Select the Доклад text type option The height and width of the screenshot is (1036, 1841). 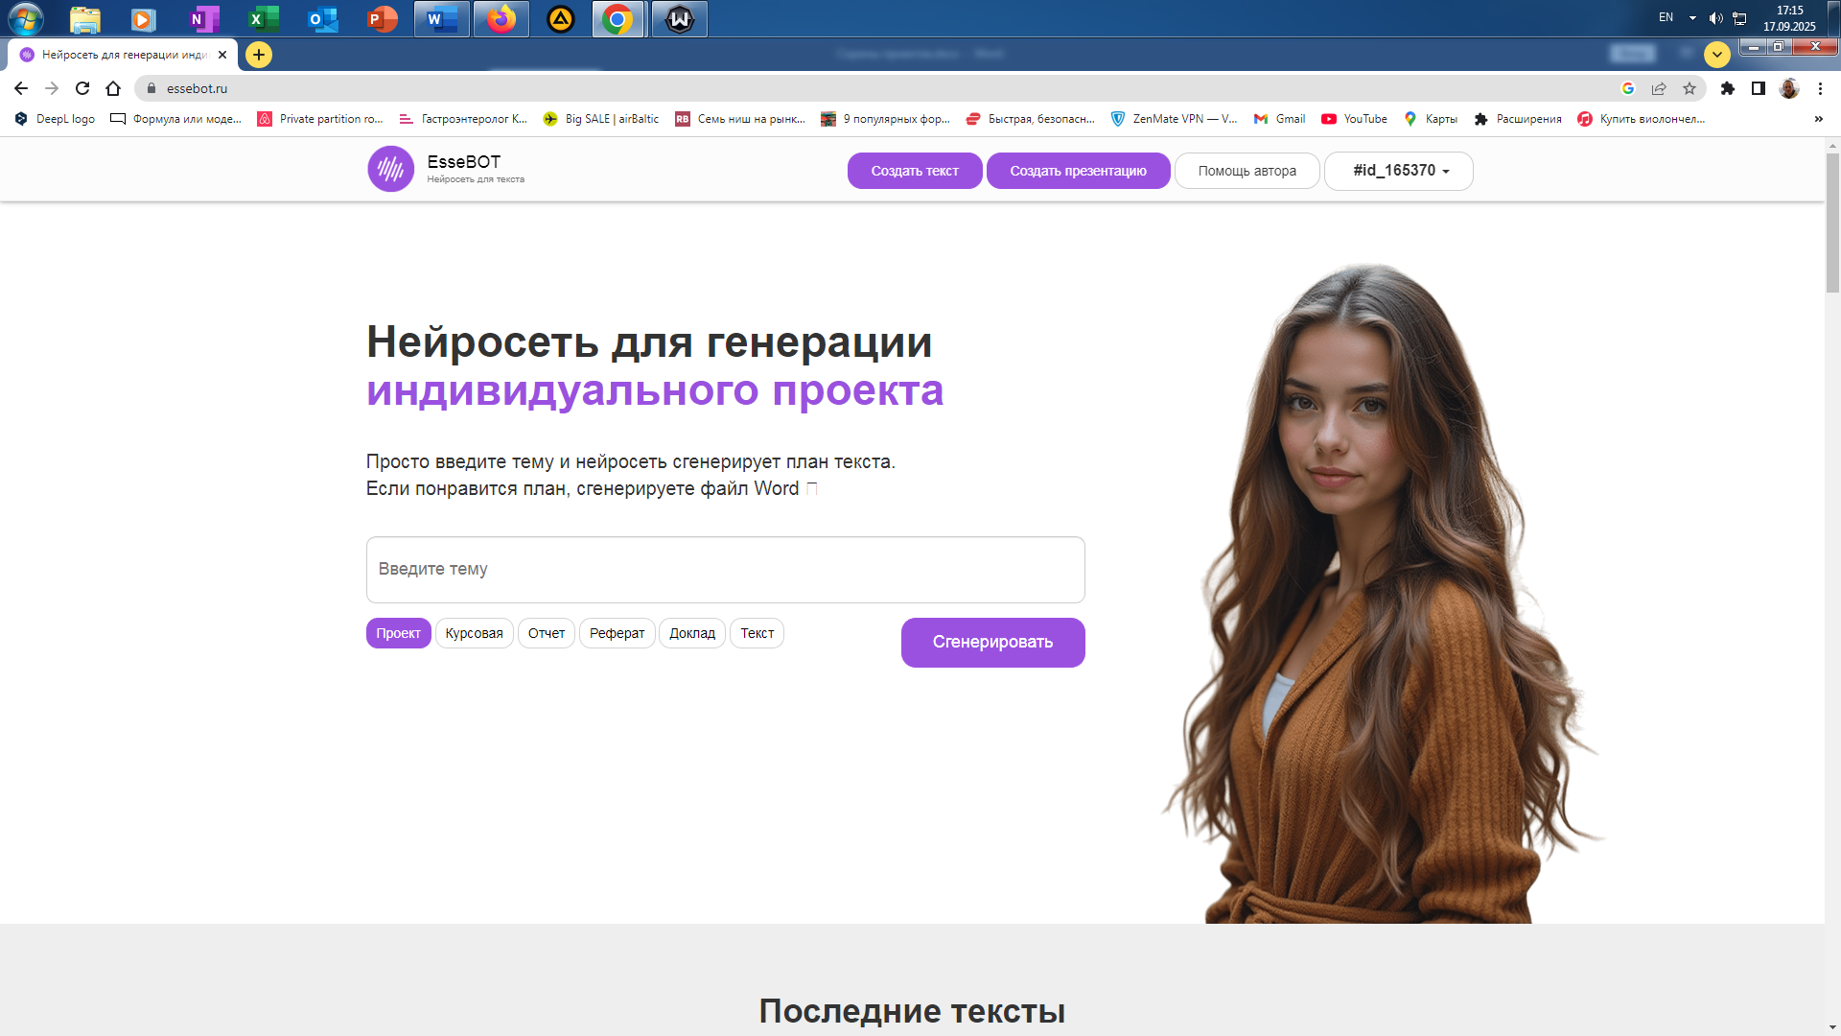(691, 633)
